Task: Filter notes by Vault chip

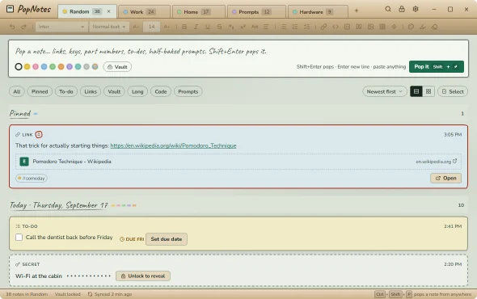Action: [114, 91]
